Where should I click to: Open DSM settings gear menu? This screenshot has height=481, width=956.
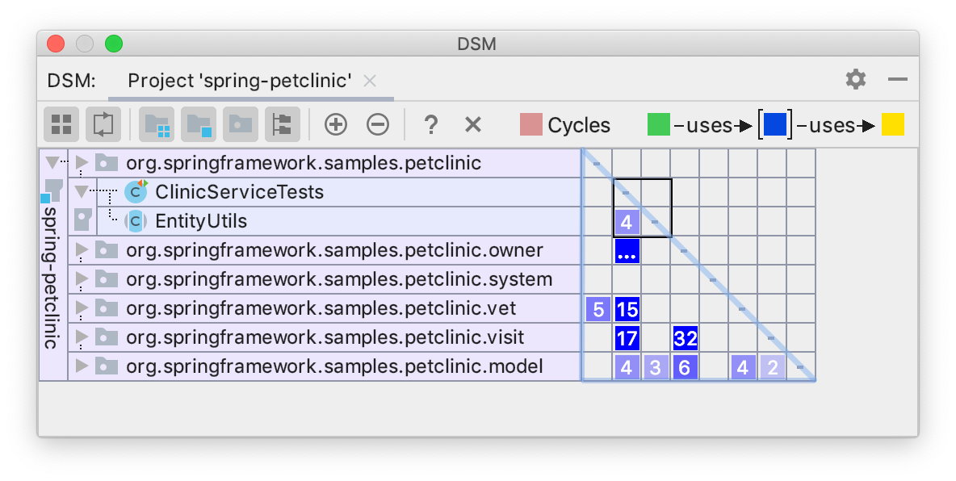(x=855, y=79)
